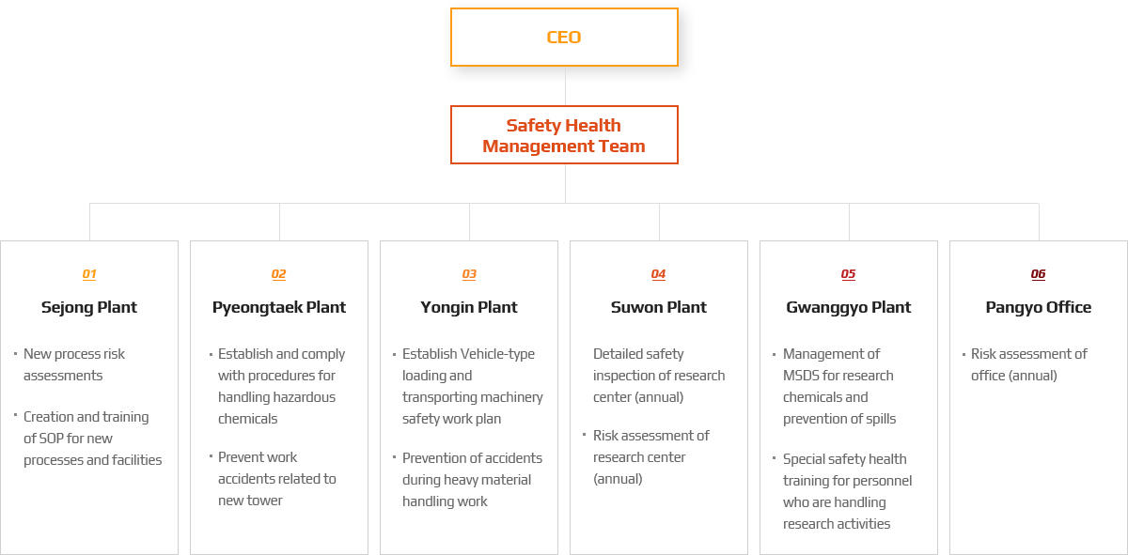Click the CEO box at top
Viewport: 1128px width, 555px height.
coord(564,38)
